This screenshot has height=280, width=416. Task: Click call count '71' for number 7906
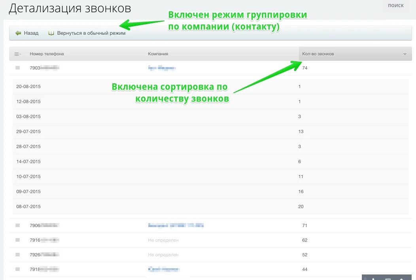tap(304, 226)
